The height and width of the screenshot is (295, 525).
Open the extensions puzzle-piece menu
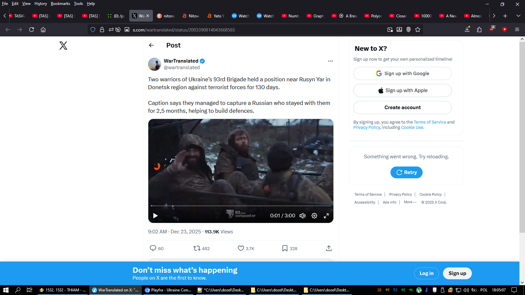pyautogui.click(x=479, y=29)
